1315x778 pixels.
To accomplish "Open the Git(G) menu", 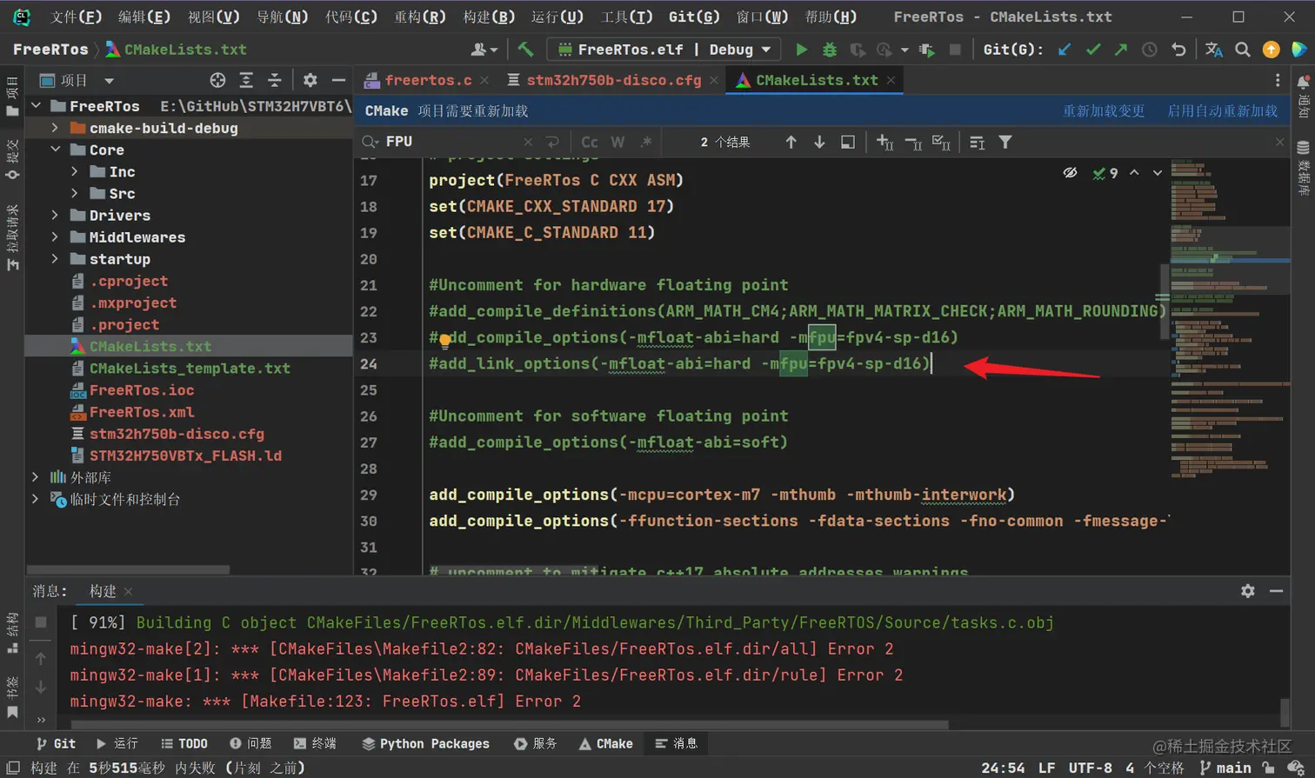I will click(x=694, y=17).
